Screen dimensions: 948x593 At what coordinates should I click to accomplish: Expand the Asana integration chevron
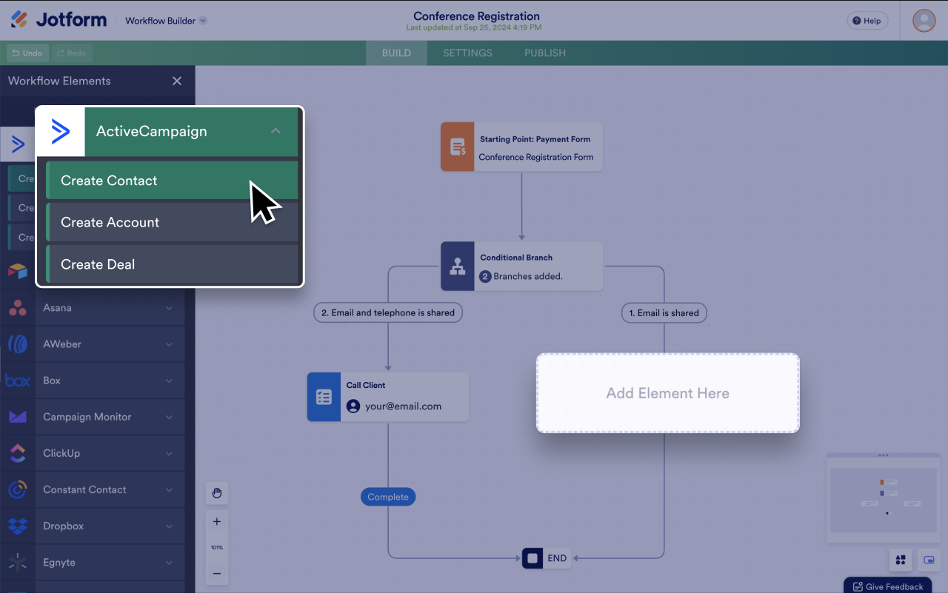tap(170, 308)
